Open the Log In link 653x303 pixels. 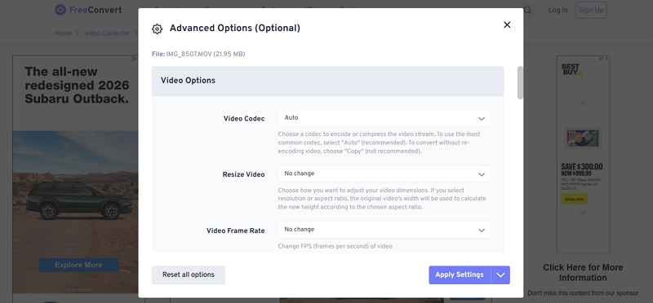click(557, 10)
